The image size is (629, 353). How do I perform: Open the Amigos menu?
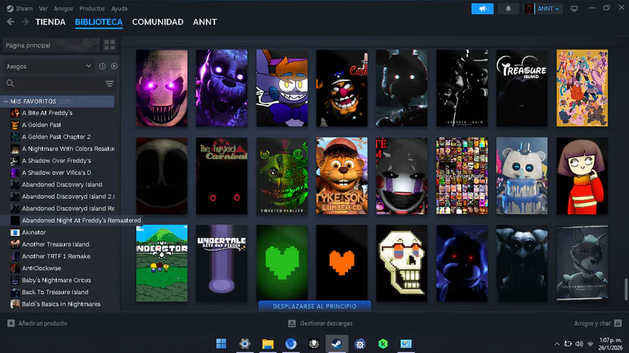(x=64, y=8)
